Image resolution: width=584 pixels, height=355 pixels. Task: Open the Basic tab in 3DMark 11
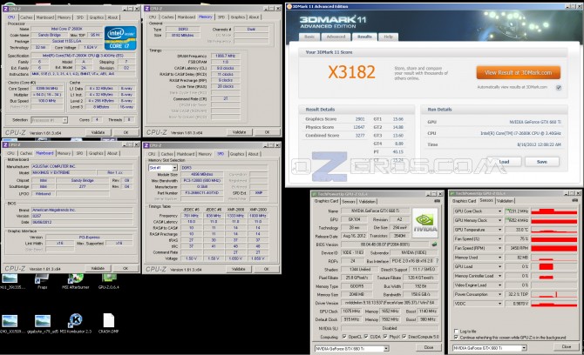coord(310,37)
